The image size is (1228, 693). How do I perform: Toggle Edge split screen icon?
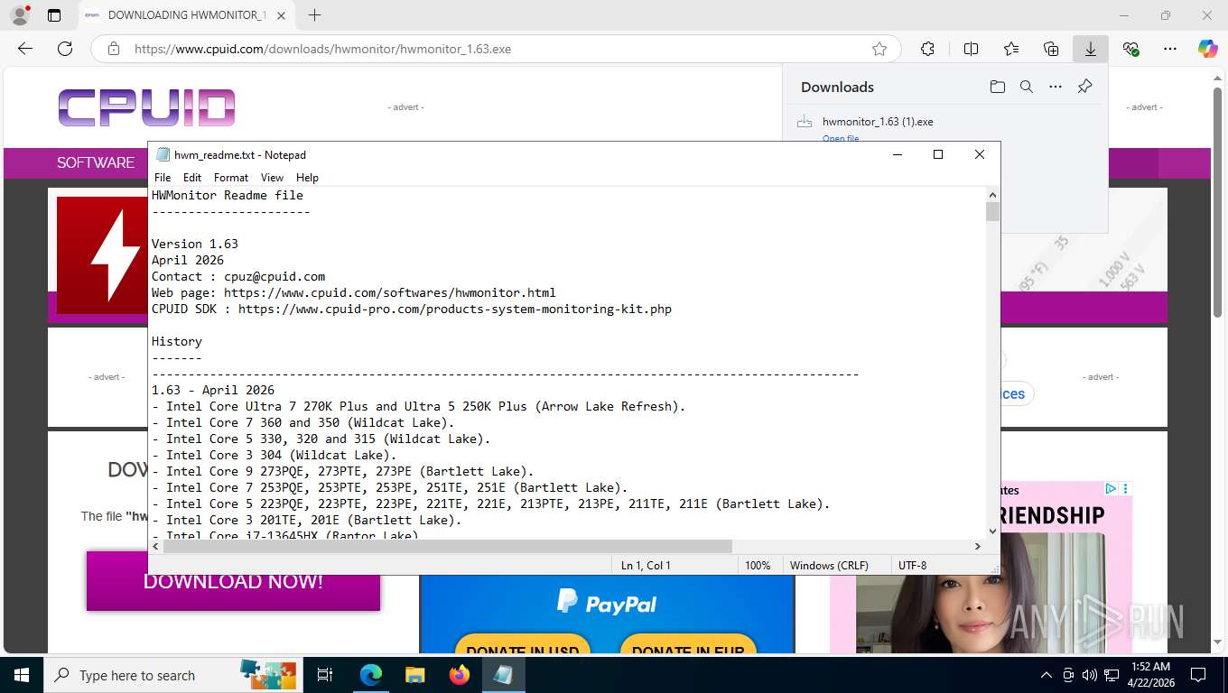[x=971, y=49]
